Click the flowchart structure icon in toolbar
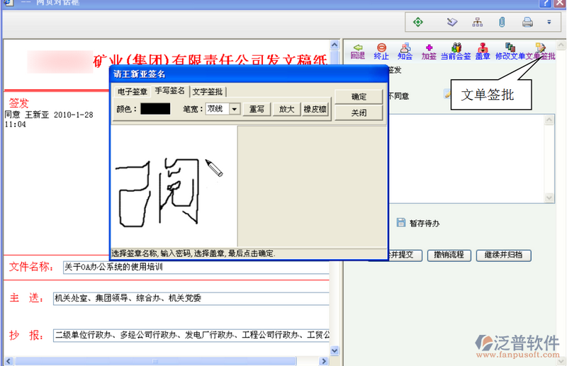The width and height of the screenshot is (567, 366). (x=478, y=22)
